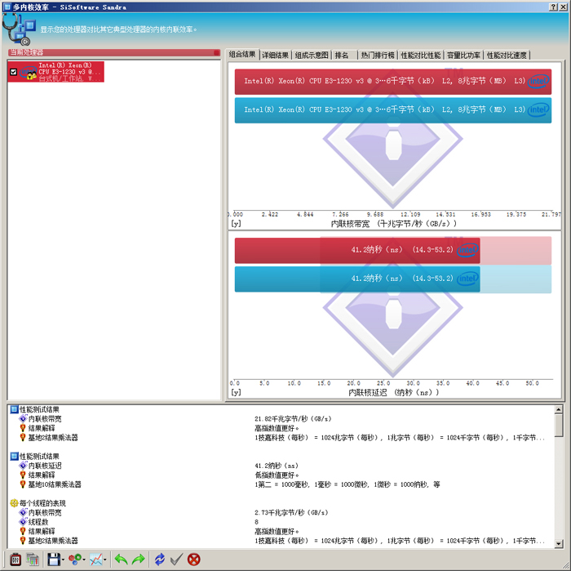Click 当前处理器 panel header
The height and width of the screenshot is (571, 571).
pos(114,53)
